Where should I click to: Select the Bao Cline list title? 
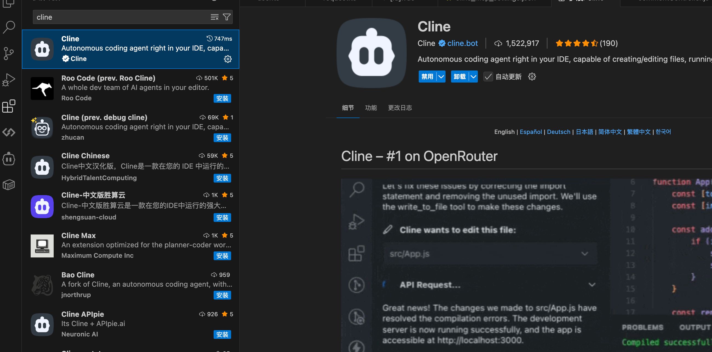click(78, 275)
